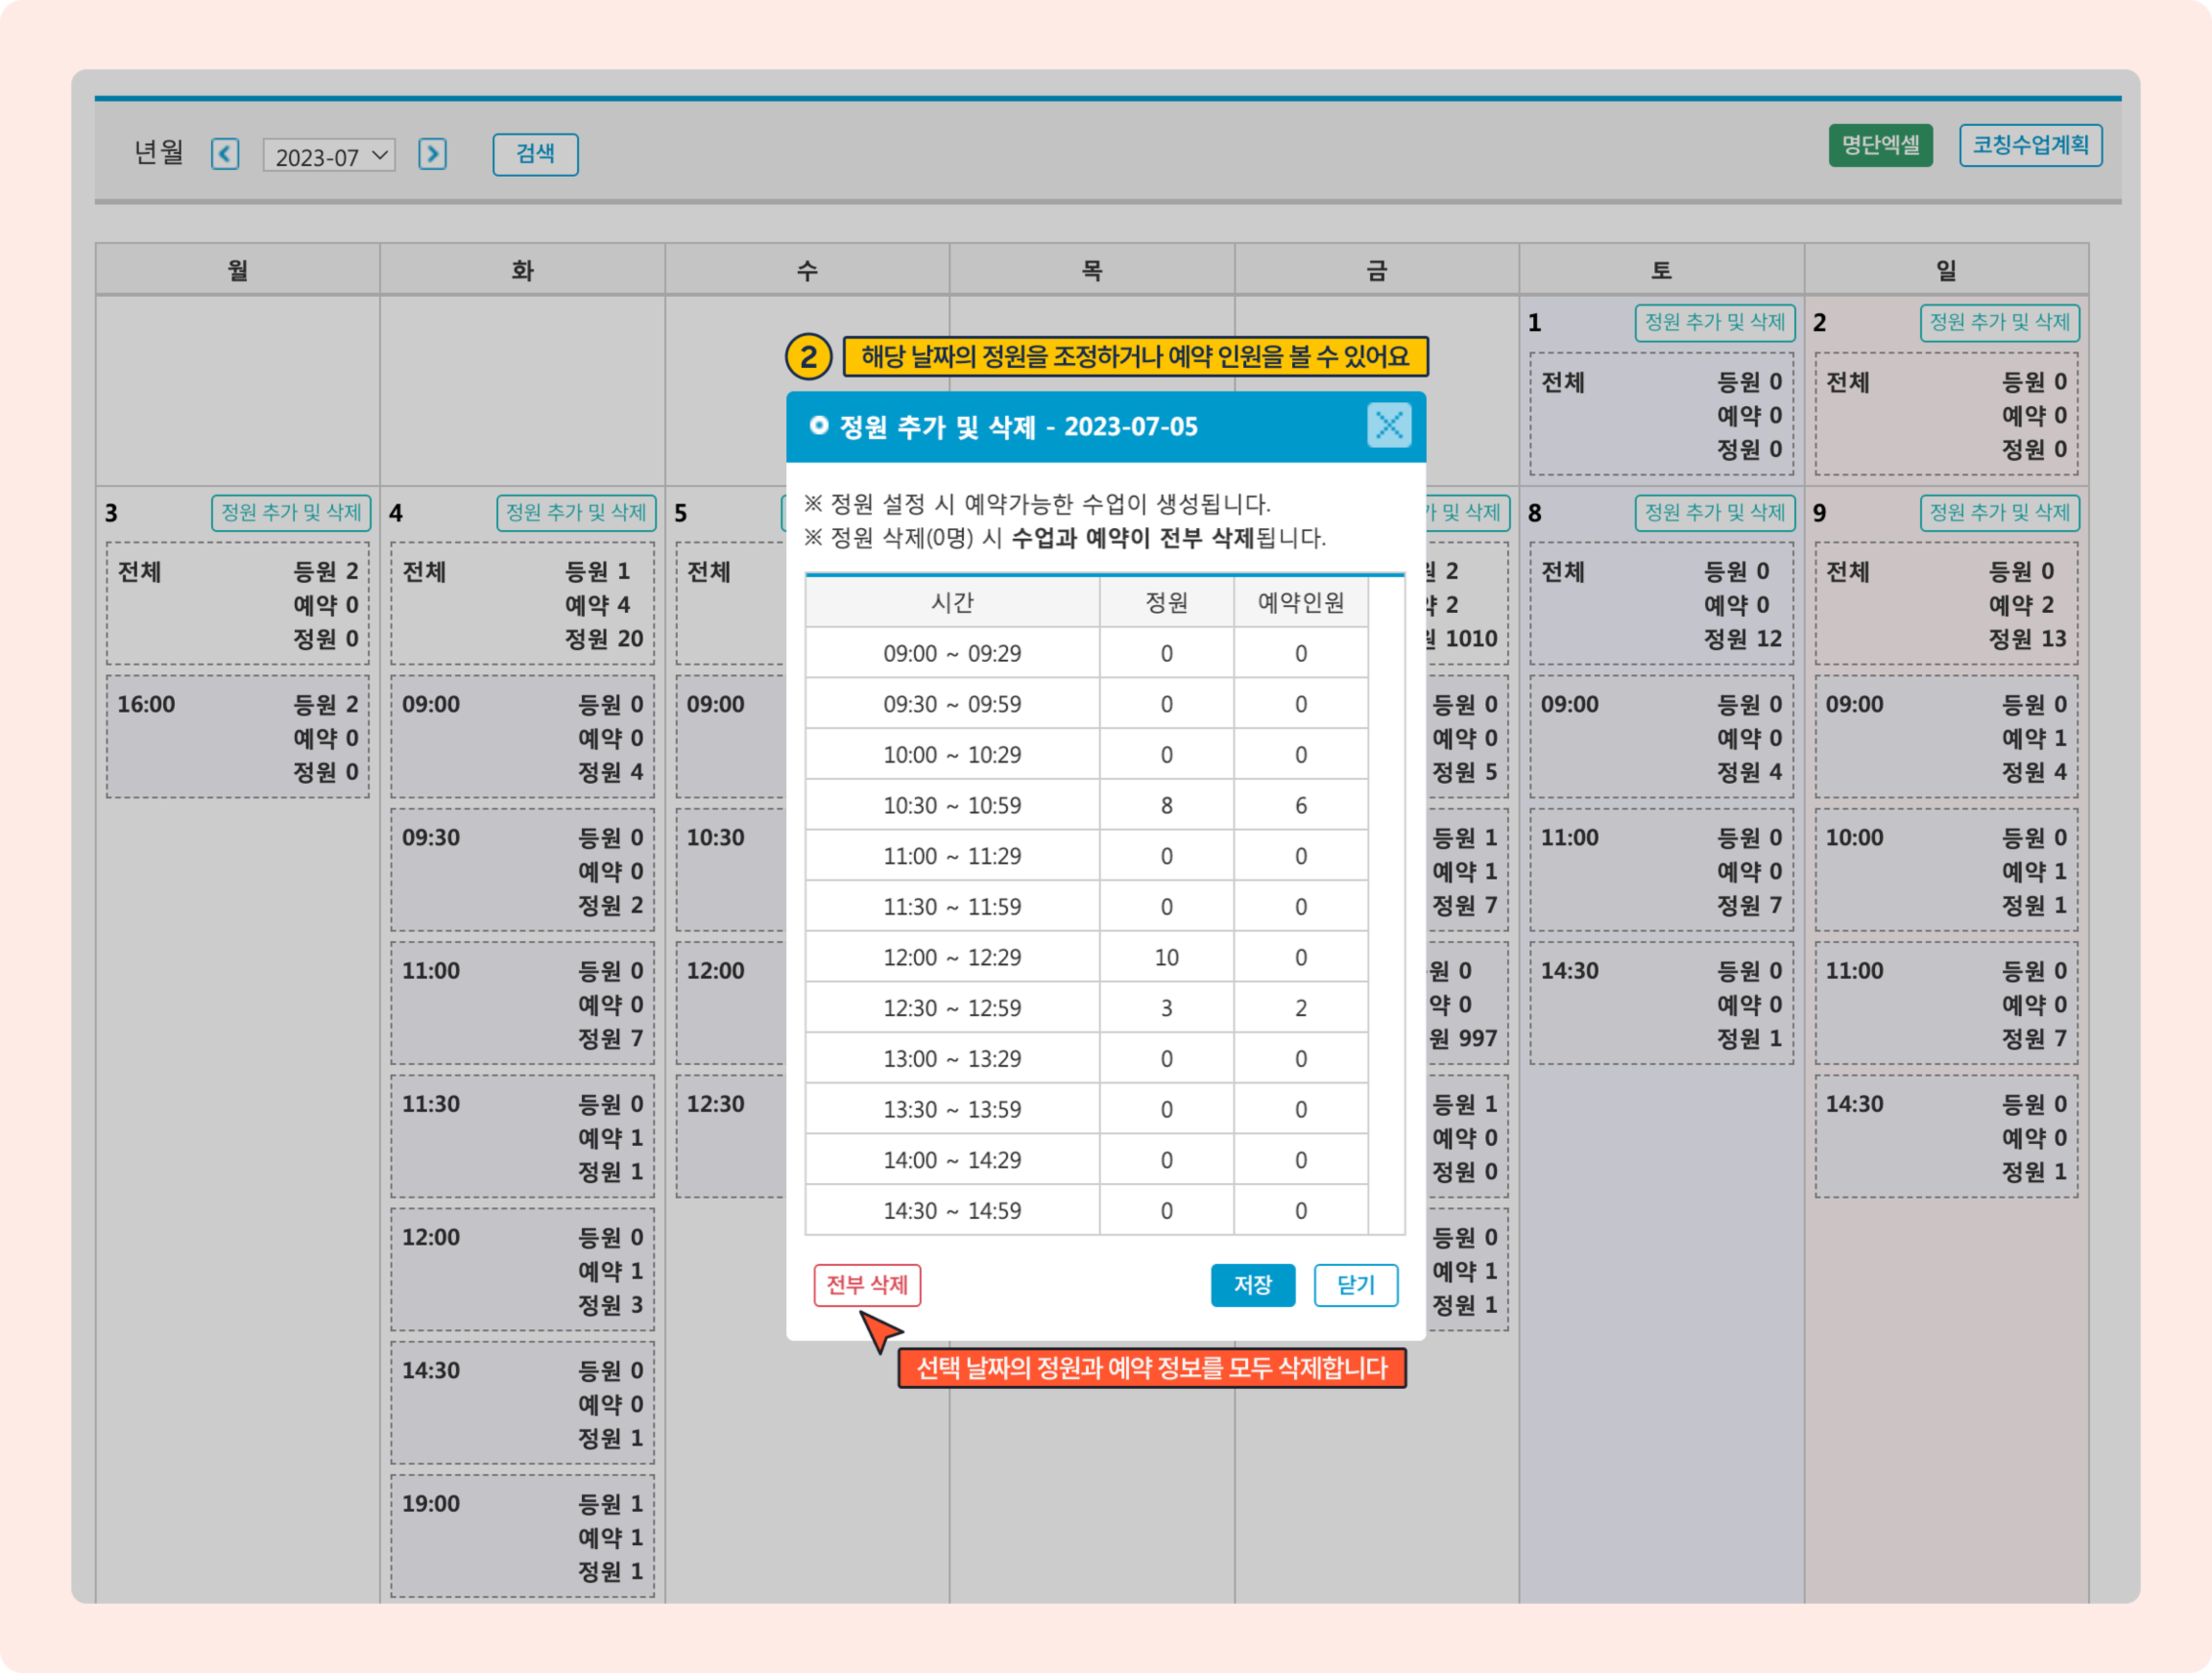Viewport: 2212px width, 1673px height.
Task: Click 정원 cell of 12:30 ~ 12:59
Action: (x=1166, y=1008)
